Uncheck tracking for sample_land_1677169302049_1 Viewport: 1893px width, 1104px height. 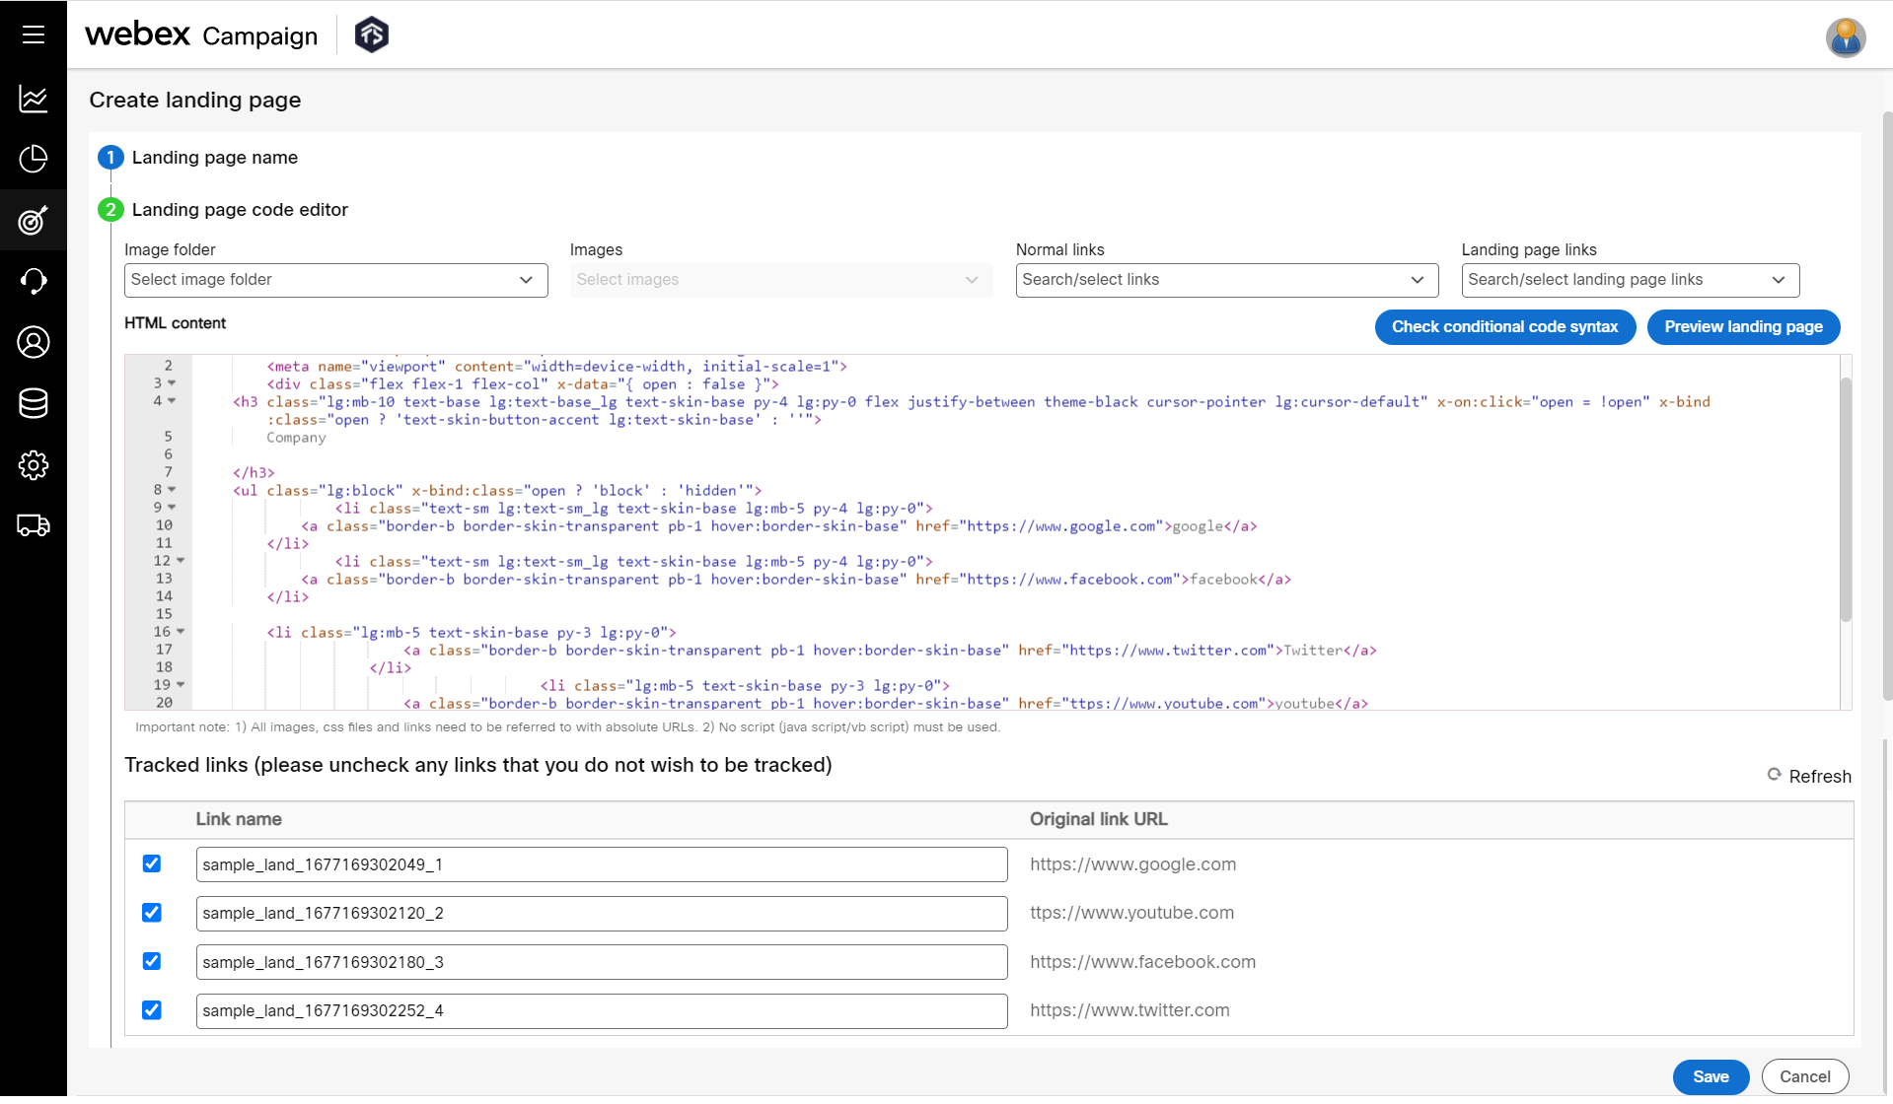[152, 863]
